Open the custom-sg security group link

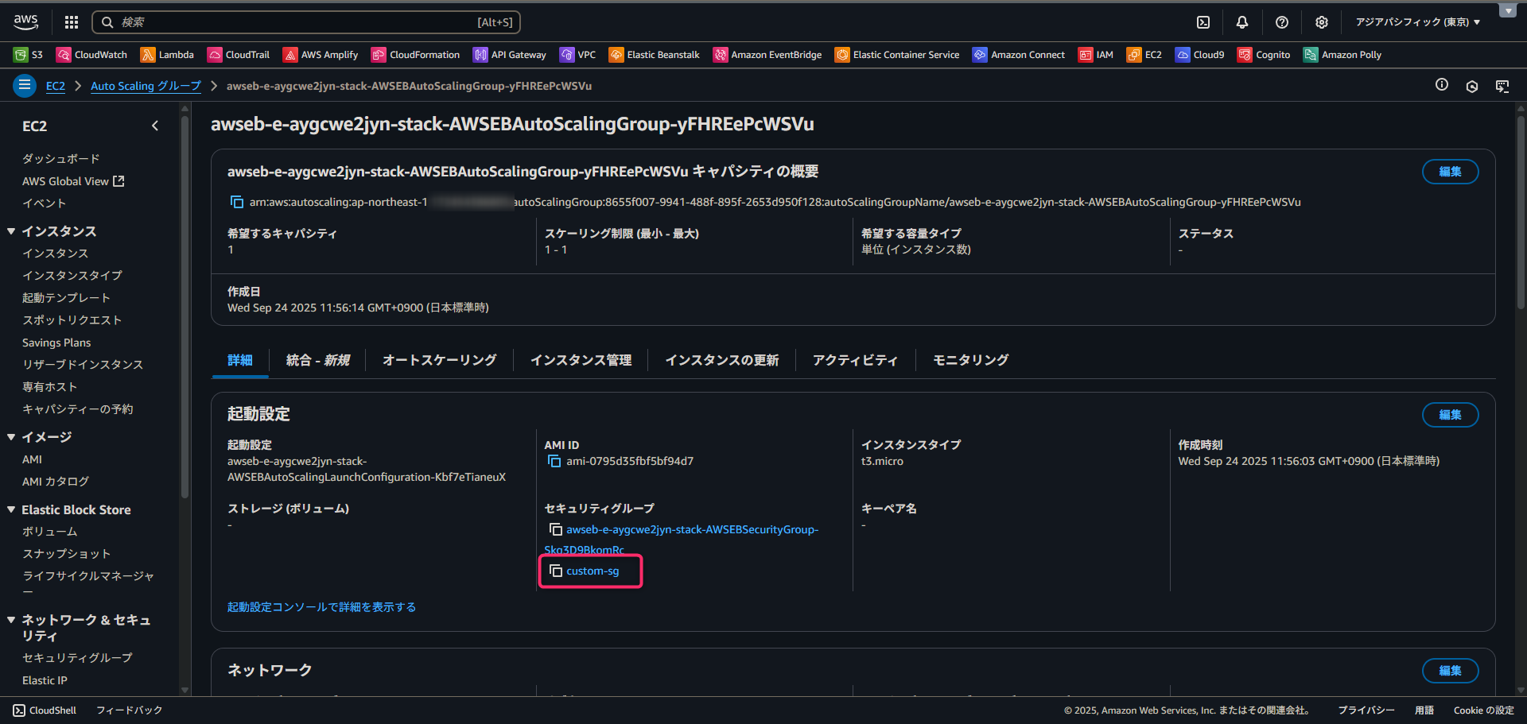tap(593, 571)
